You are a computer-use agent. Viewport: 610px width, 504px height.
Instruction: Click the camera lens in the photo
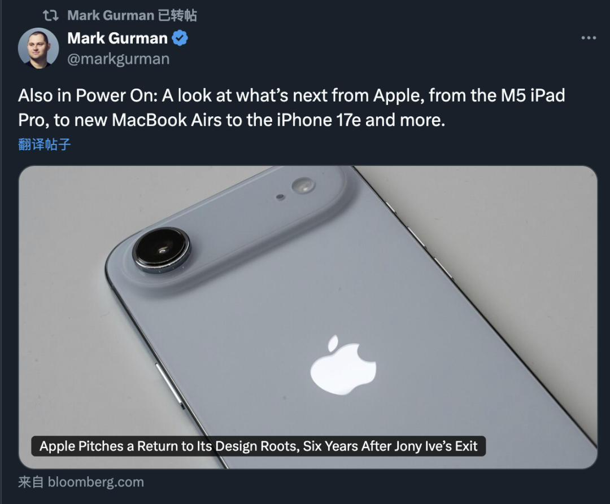tap(162, 250)
